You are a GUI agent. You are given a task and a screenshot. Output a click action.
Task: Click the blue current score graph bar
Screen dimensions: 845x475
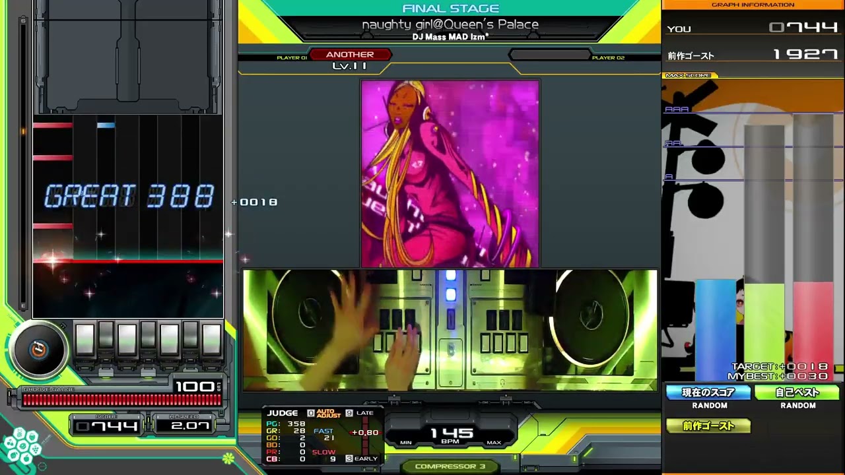click(715, 330)
